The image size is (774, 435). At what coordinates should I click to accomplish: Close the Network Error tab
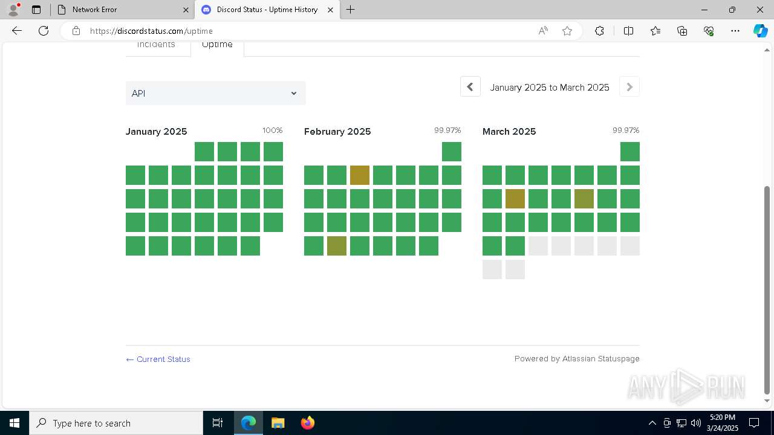[x=186, y=10]
